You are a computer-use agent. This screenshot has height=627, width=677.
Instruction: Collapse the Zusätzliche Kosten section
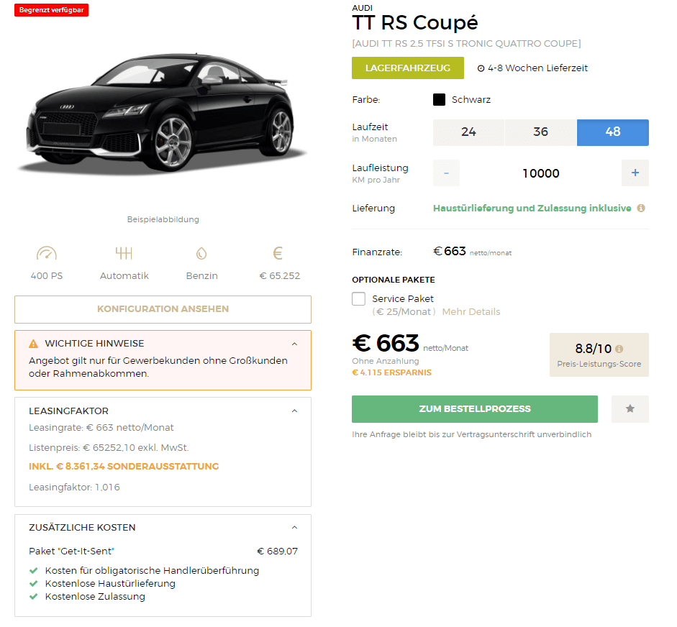(294, 527)
